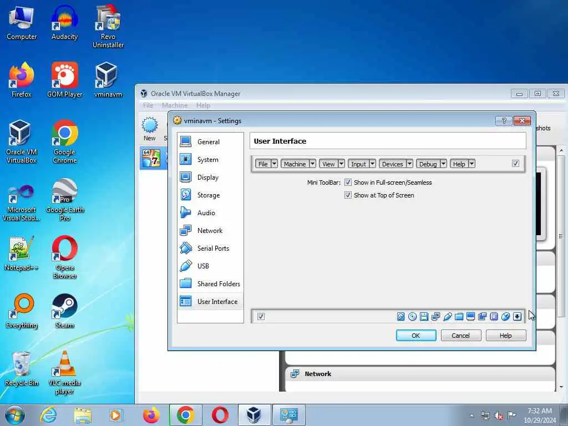Click the recording status bar indicator icon
This screenshot has height=426, width=568.
pyautogui.click(x=482, y=317)
